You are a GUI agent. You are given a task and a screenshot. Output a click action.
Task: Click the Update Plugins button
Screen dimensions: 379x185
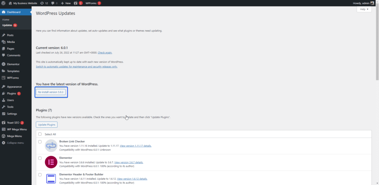coord(47,125)
